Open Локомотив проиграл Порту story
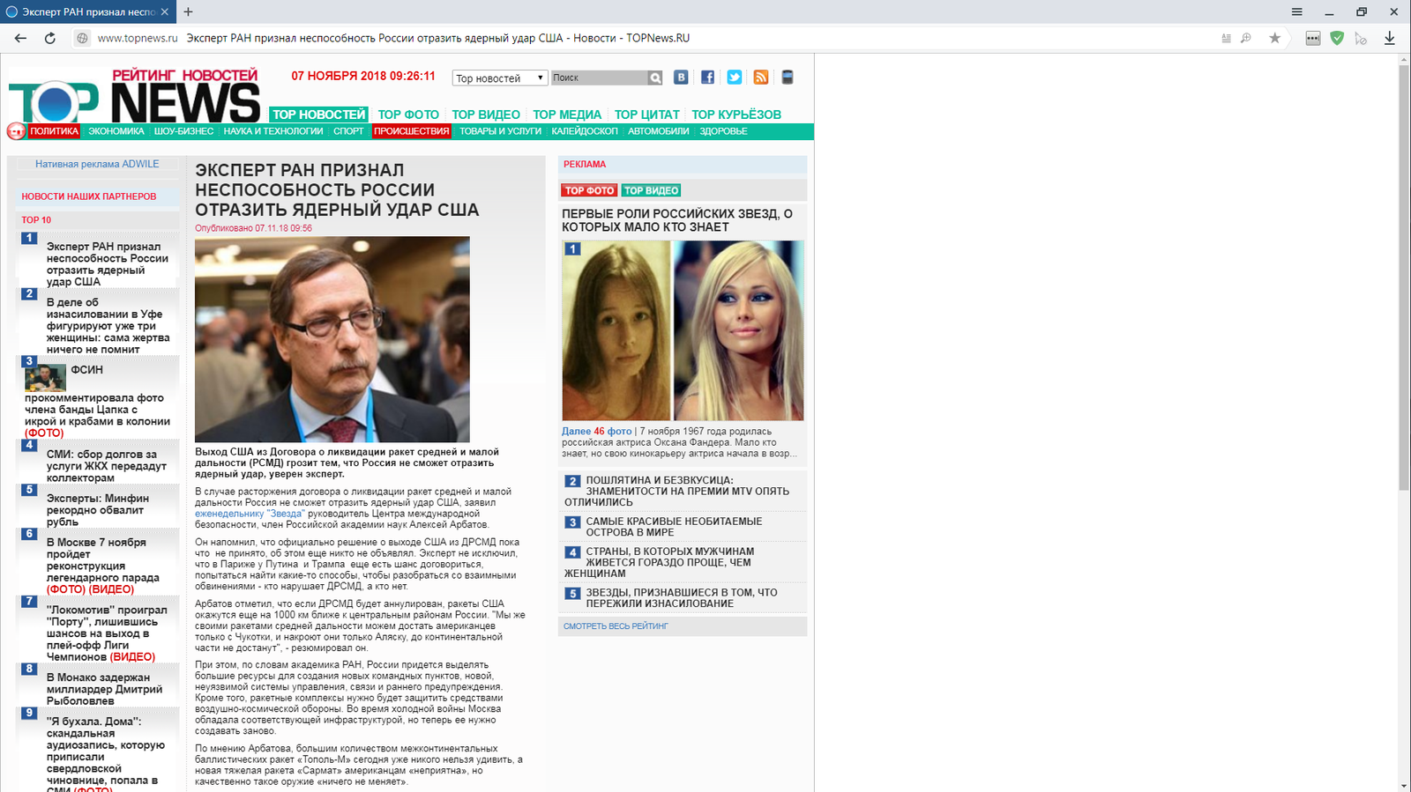The width and height of the screenshot is (1411, 792). (x=106, y=633)
